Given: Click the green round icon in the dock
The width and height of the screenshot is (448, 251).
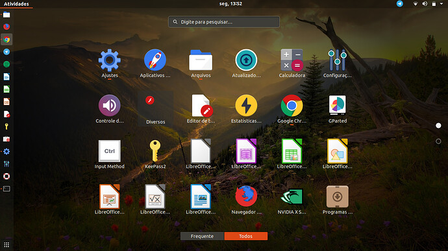Looking at the screenshot, I should [x=6, y=64].
